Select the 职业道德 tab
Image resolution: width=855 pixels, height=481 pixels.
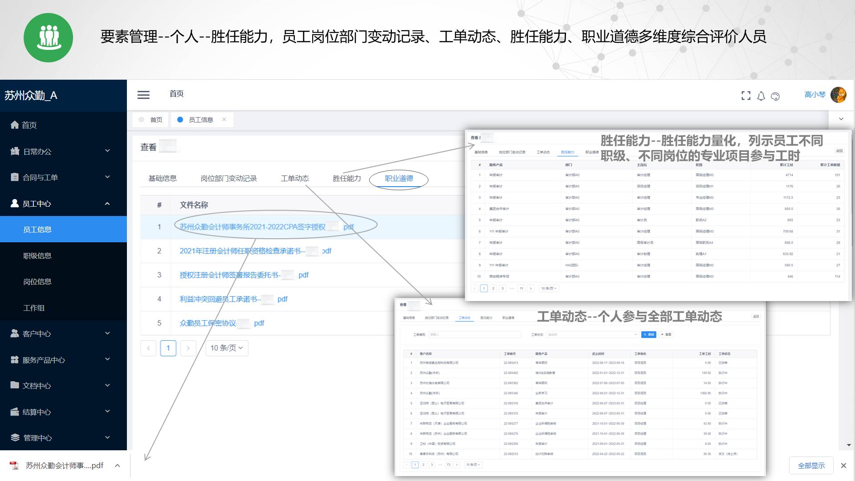(399, 179)
